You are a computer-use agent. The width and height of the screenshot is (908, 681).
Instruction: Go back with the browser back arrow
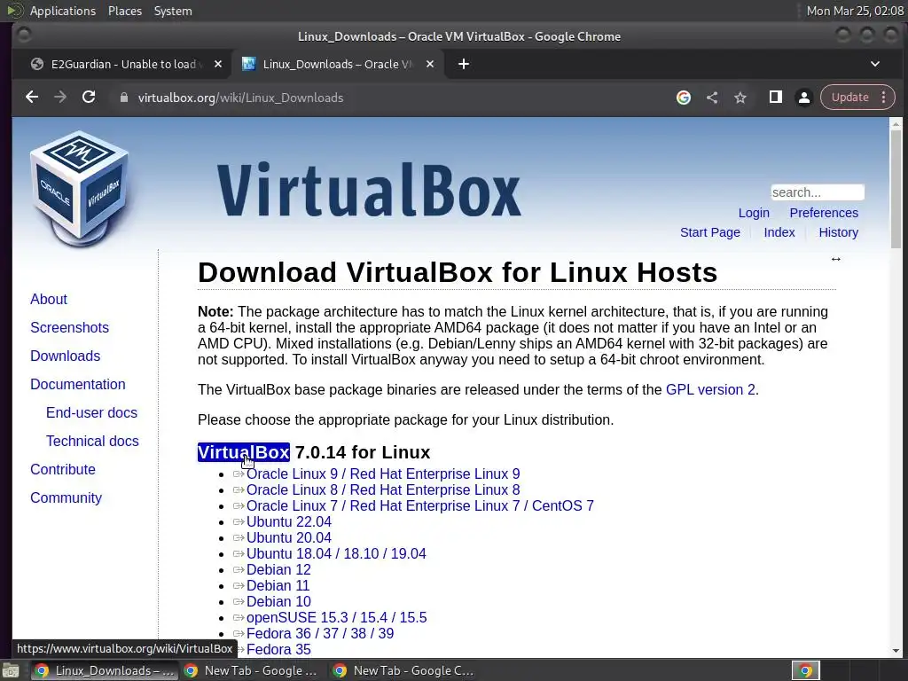click(32, 98)
